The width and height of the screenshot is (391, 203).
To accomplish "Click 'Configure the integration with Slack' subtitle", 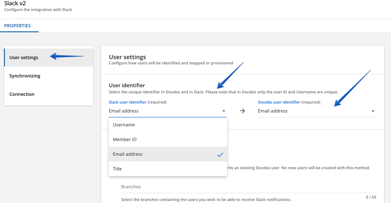I will [x=38, y=9].
